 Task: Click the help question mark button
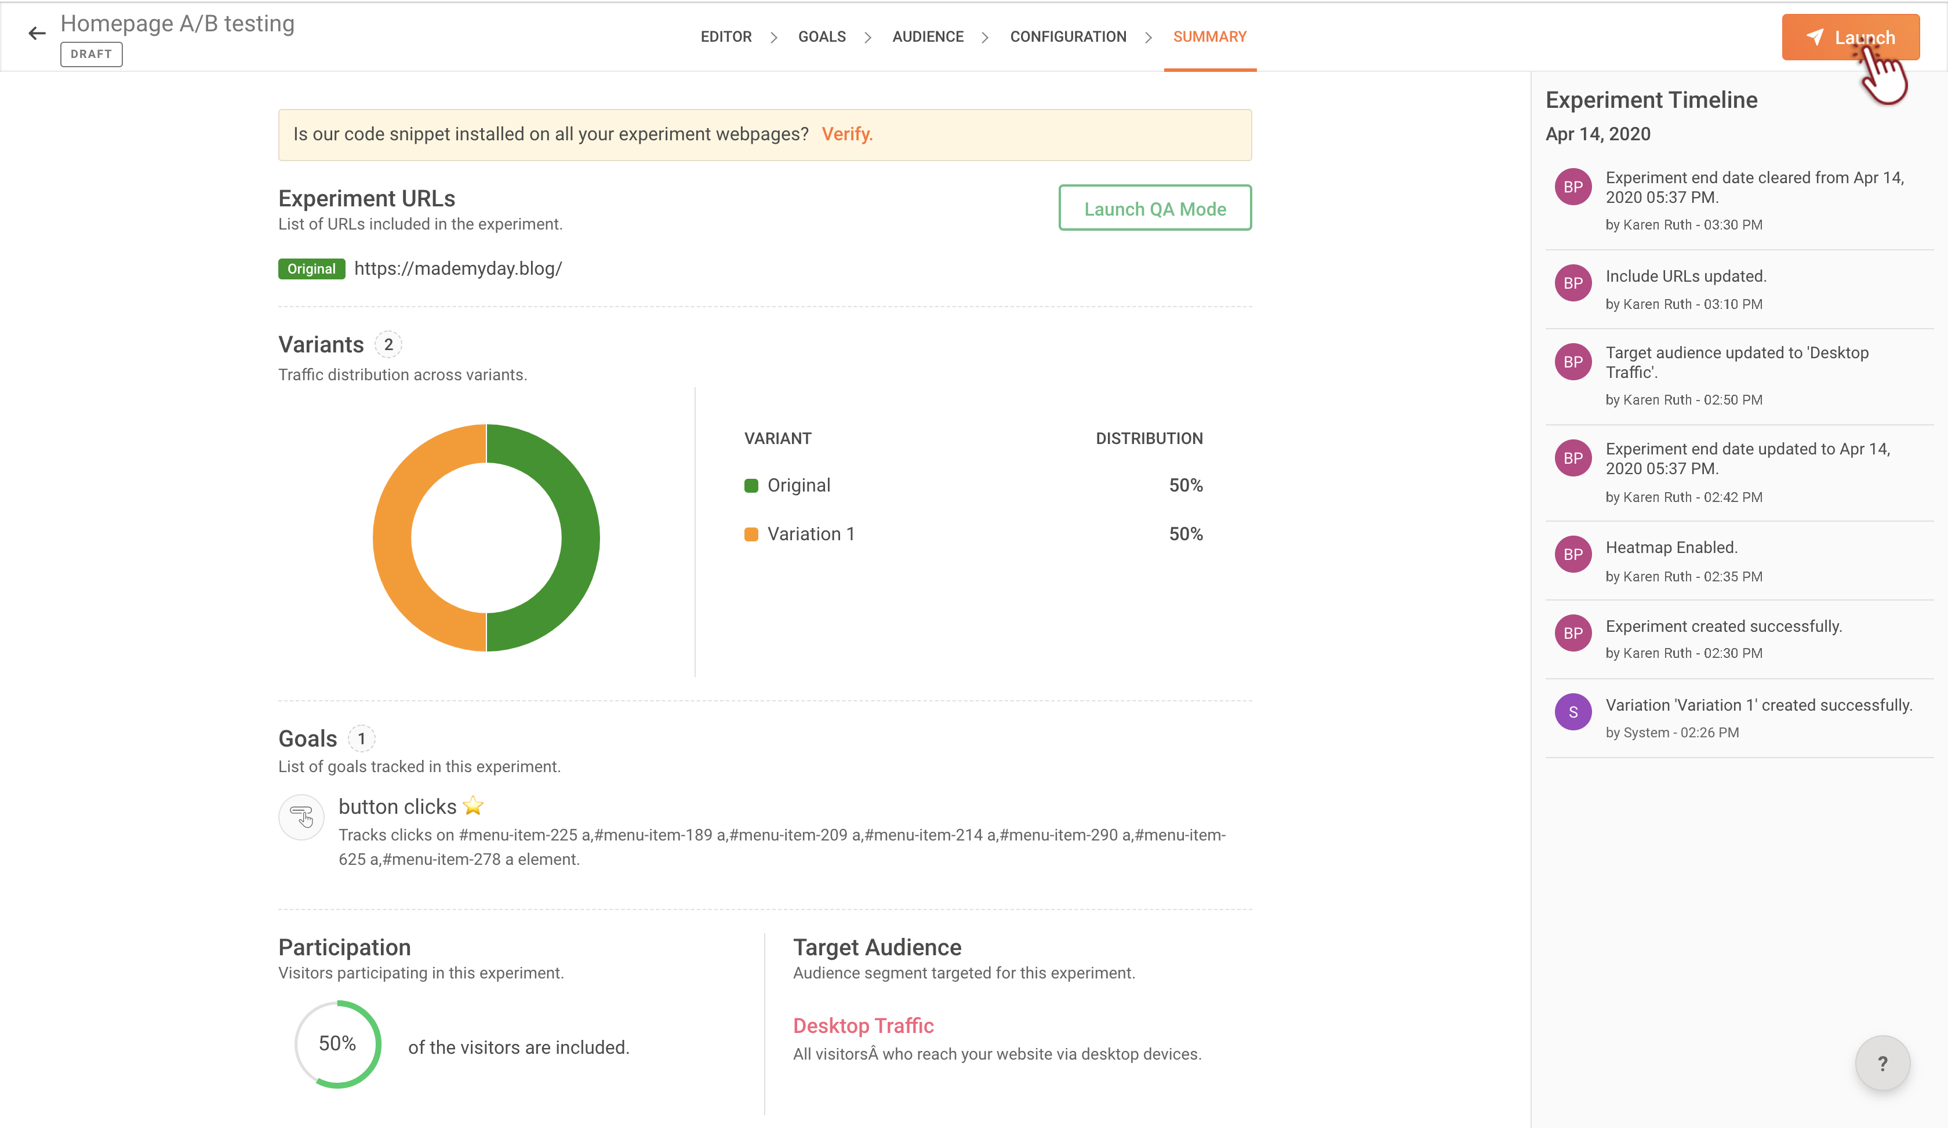(1882, 1063)
